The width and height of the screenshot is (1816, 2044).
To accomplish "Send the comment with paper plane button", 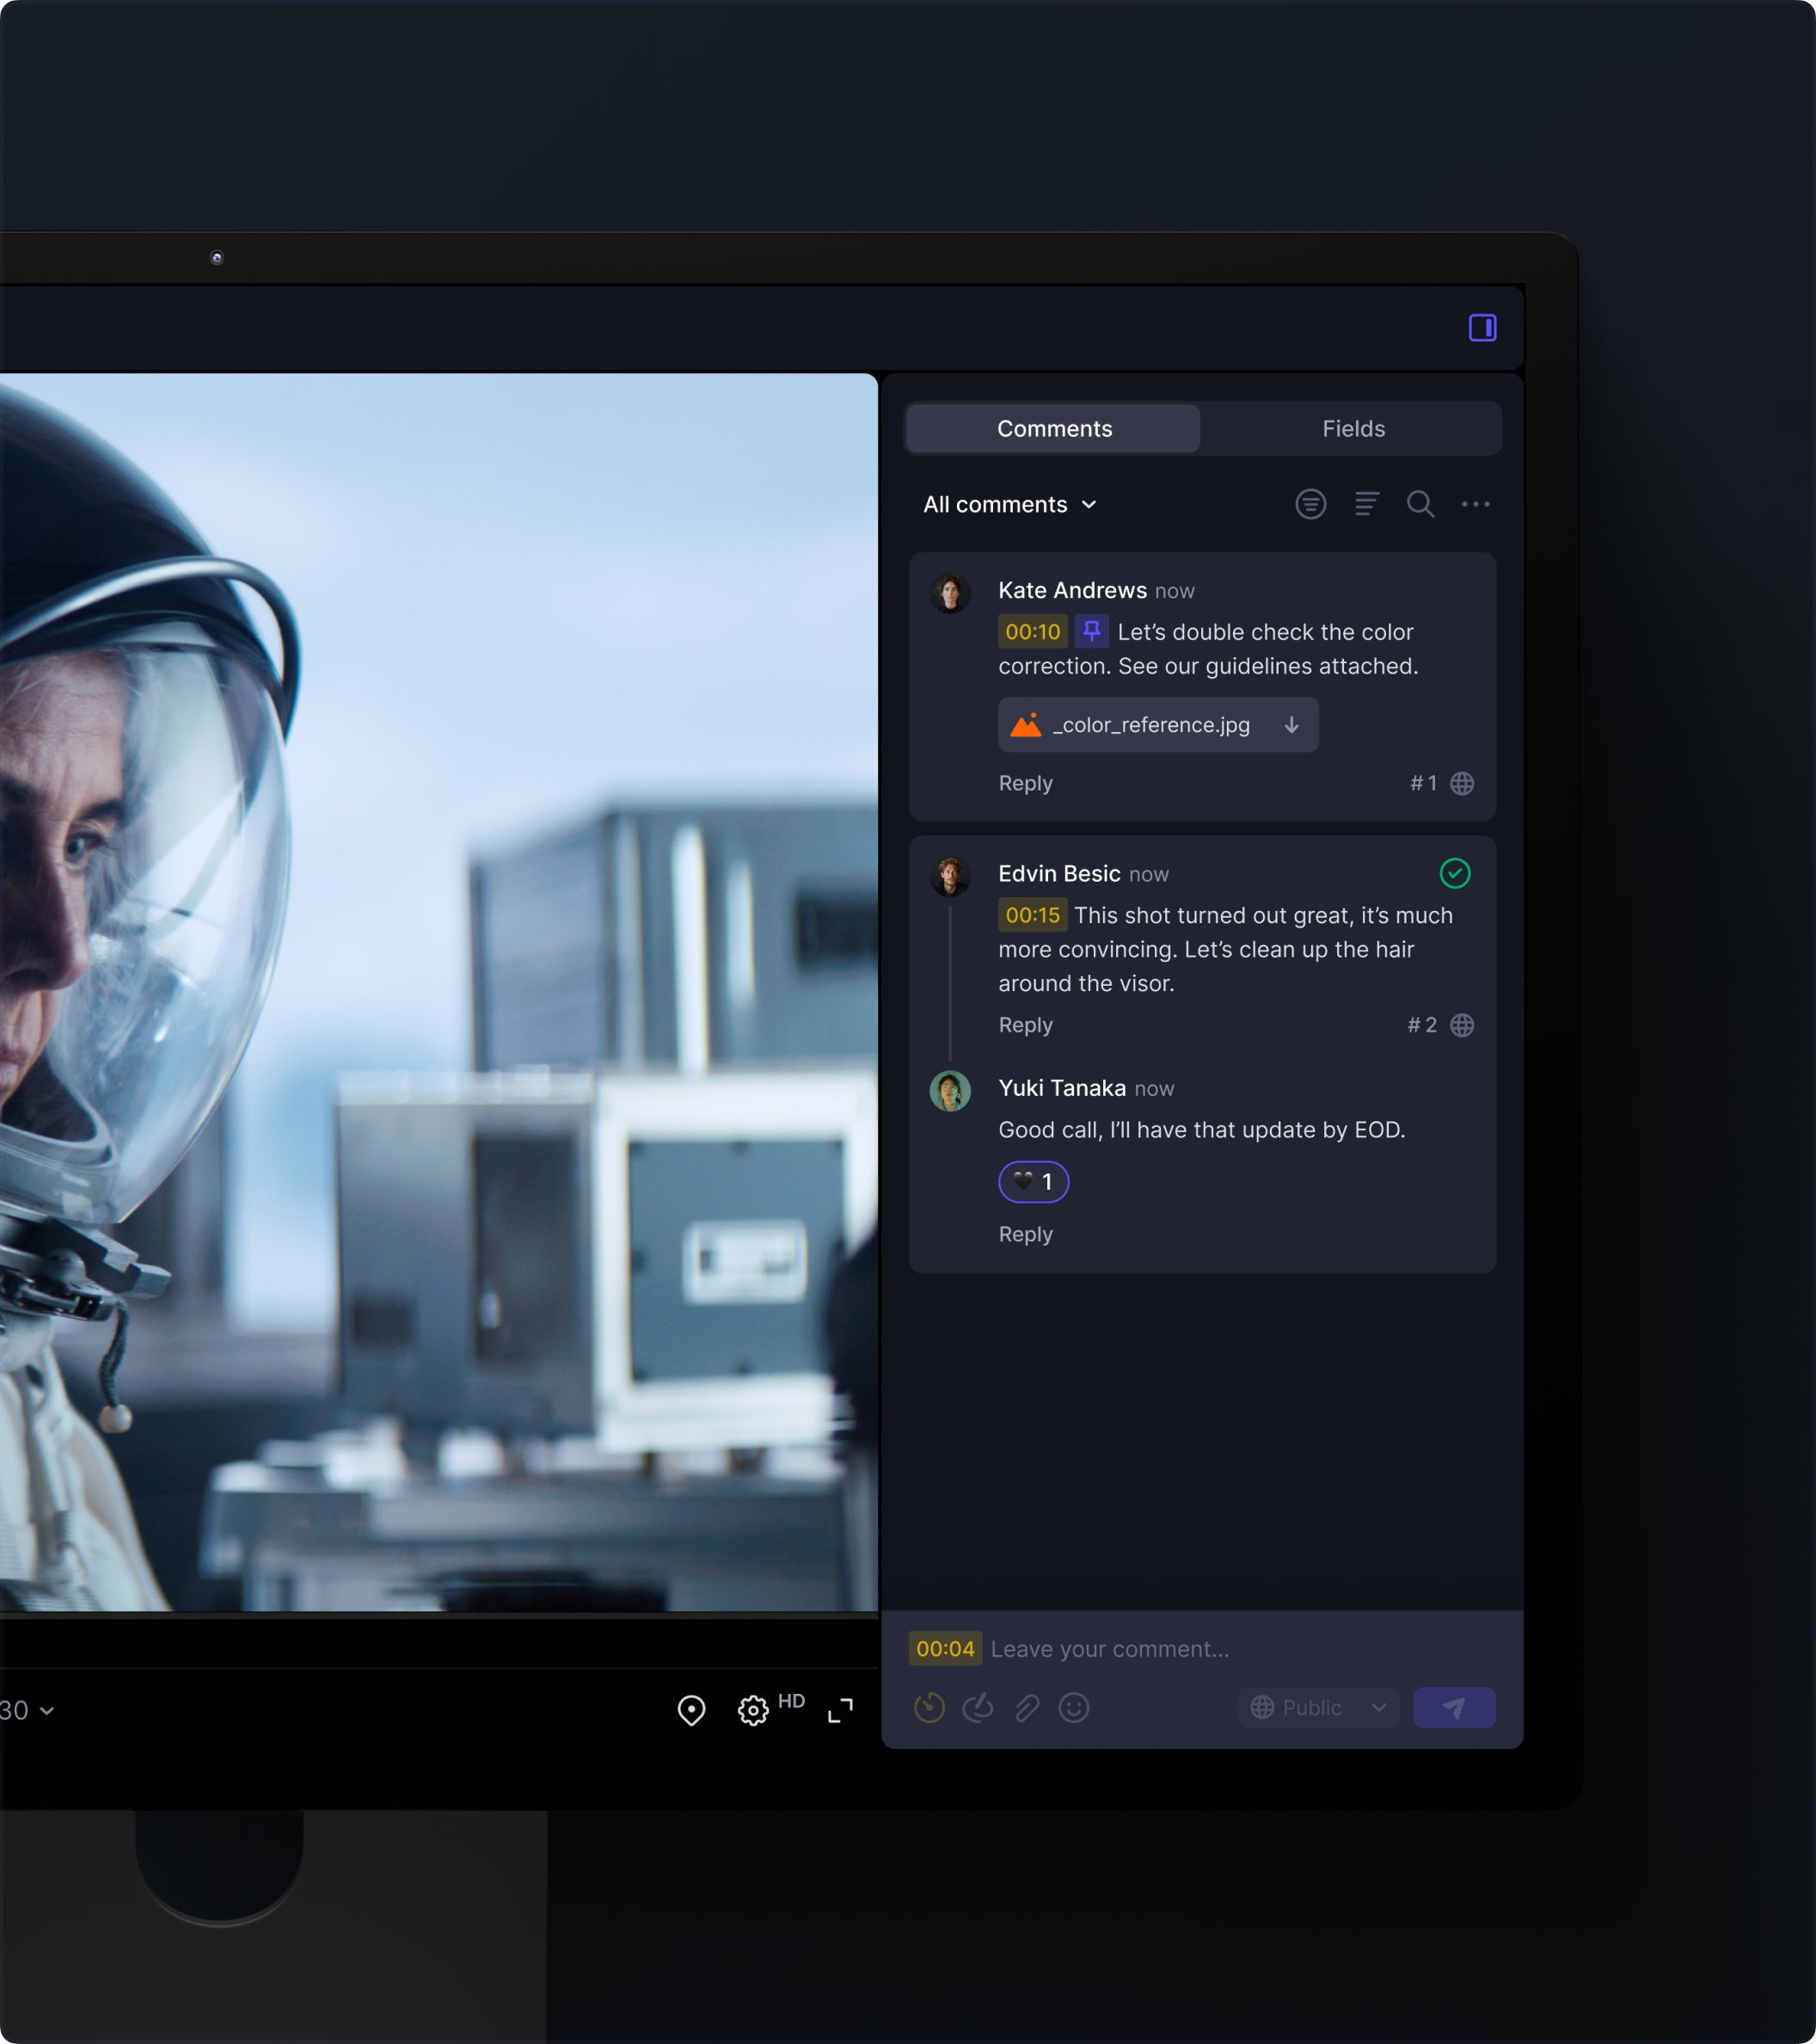I will point(1453,1708).
